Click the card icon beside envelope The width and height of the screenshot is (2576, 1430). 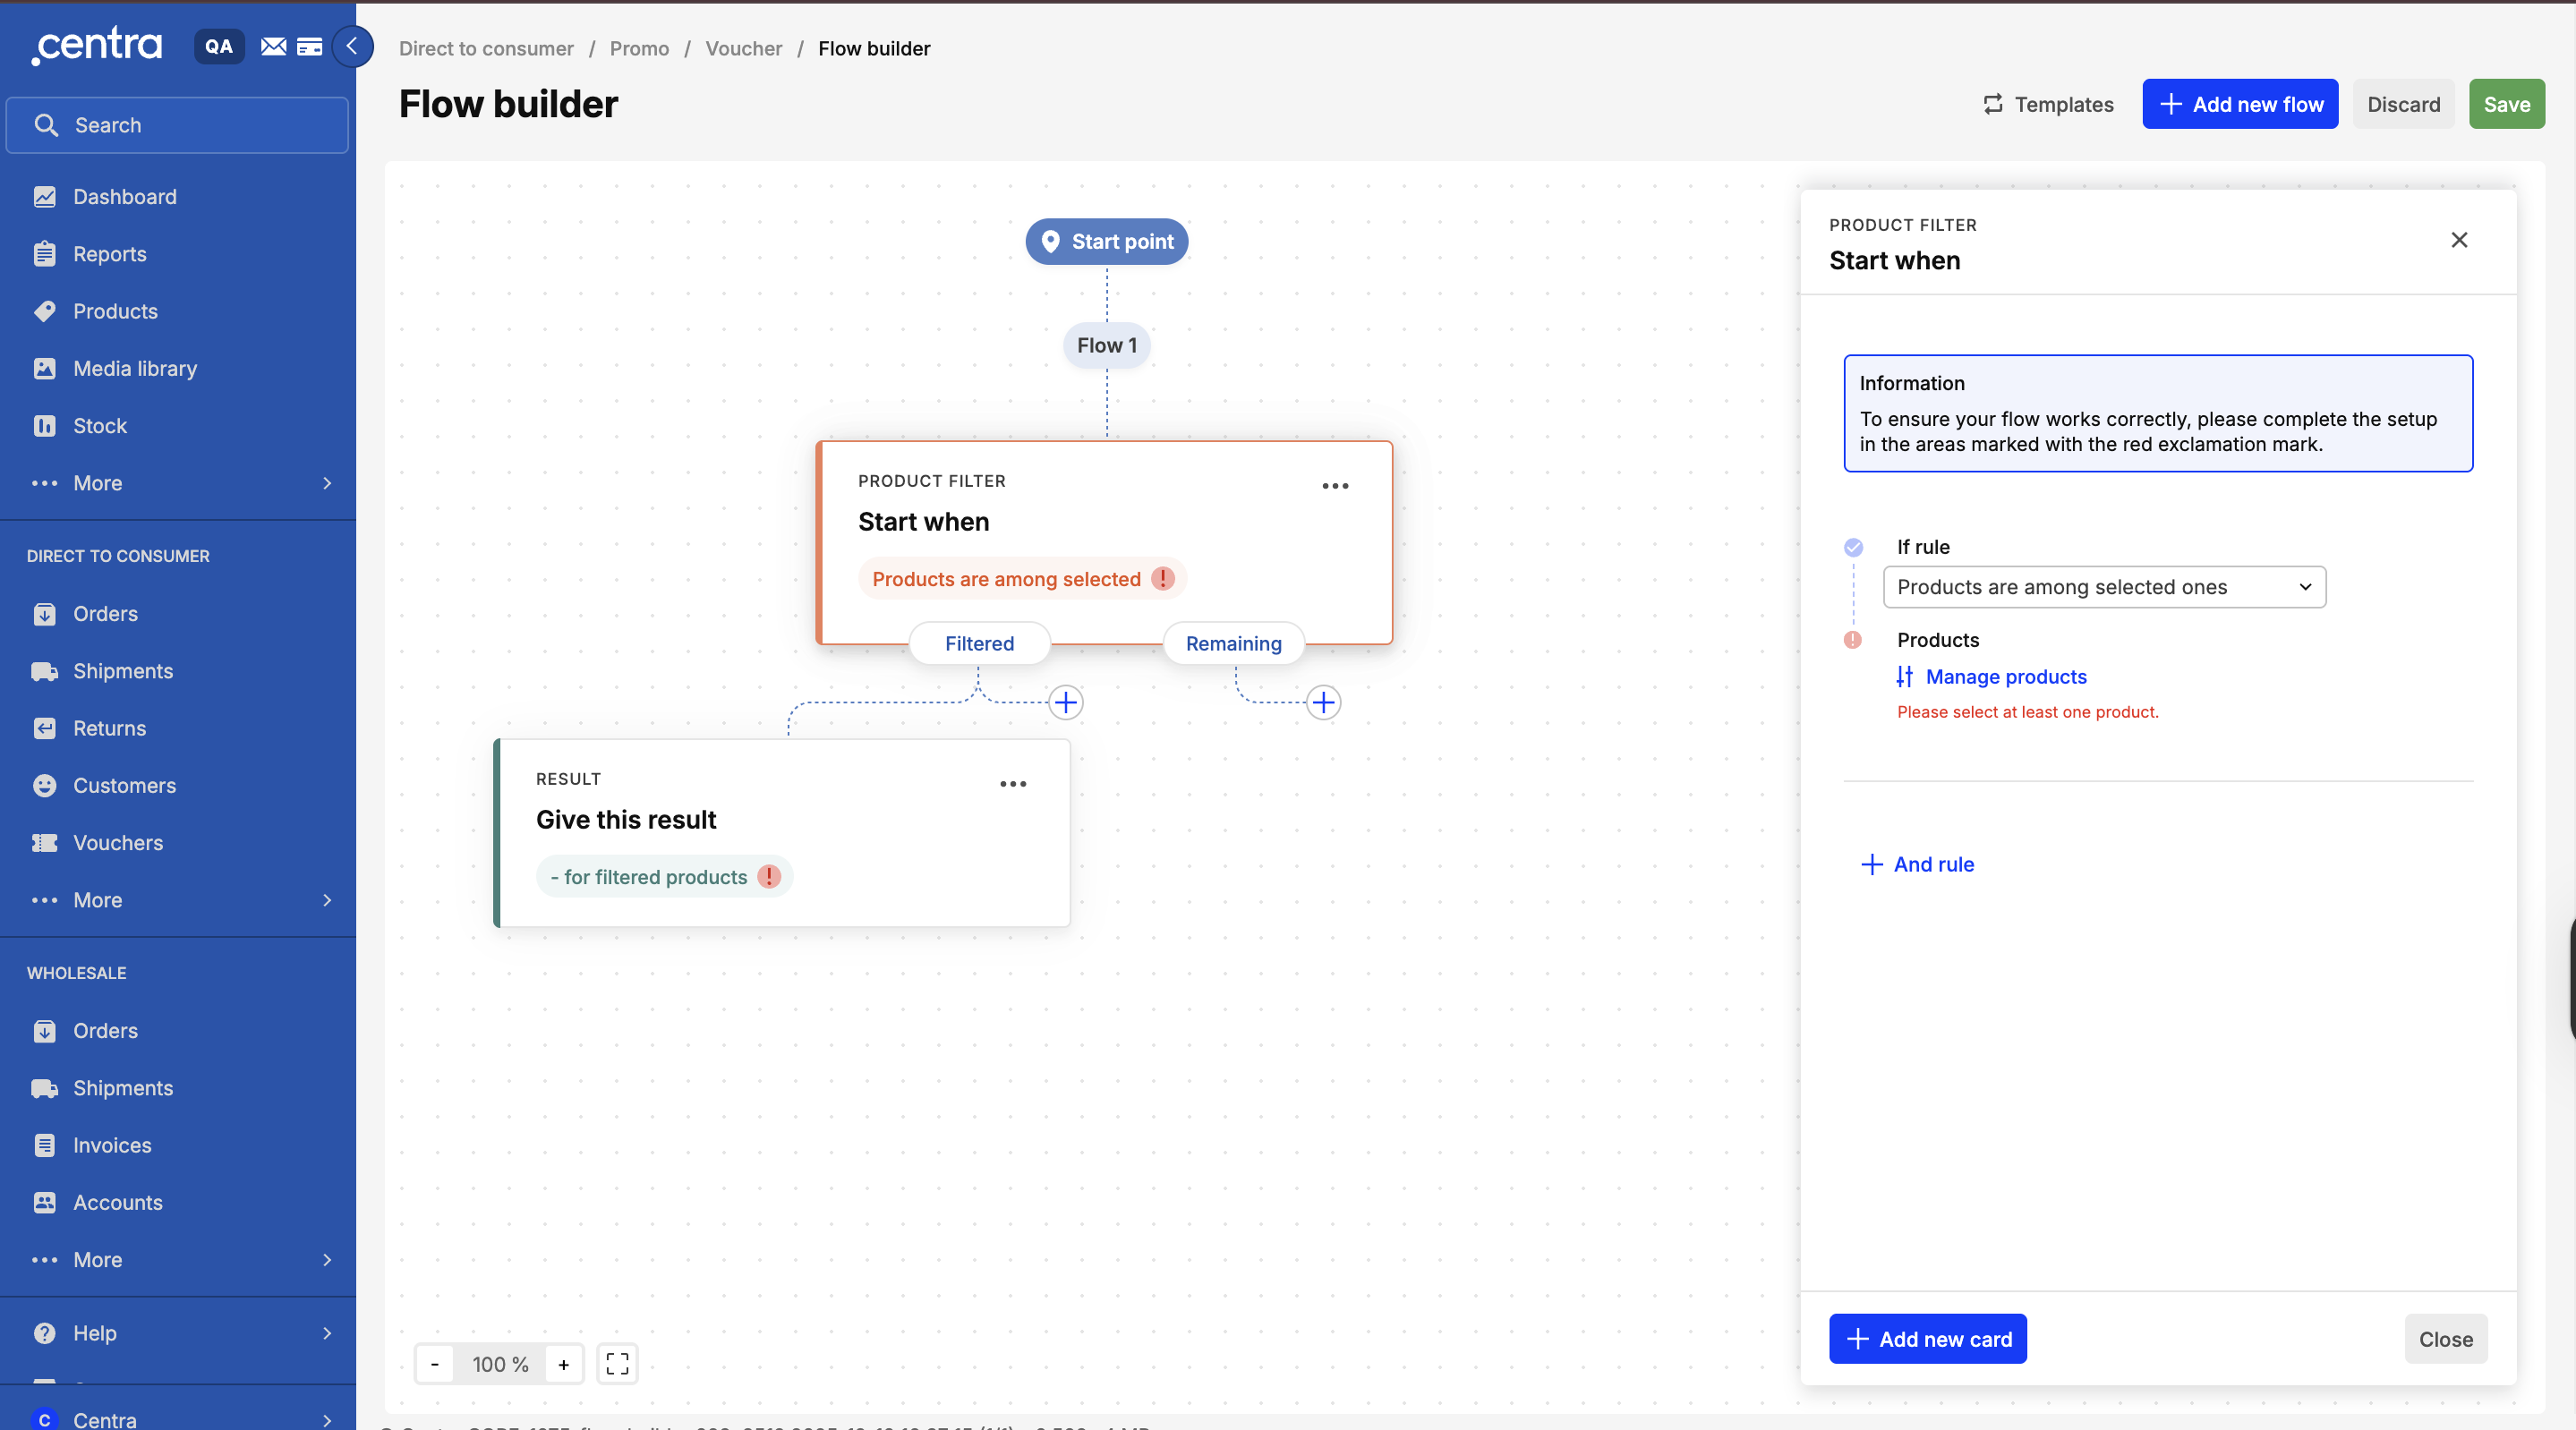[310, 46]
